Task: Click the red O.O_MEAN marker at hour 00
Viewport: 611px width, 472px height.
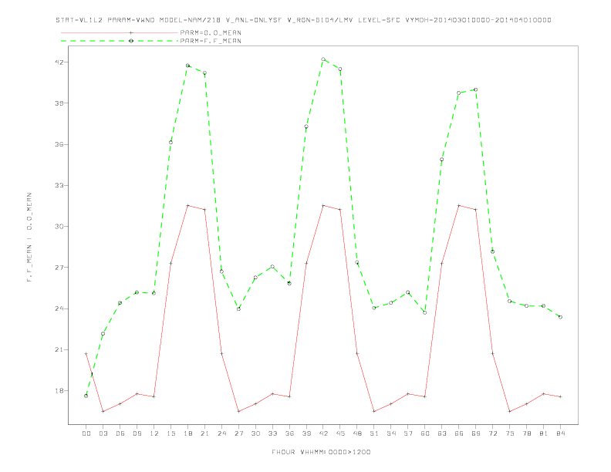Action: tap(86, 353)
